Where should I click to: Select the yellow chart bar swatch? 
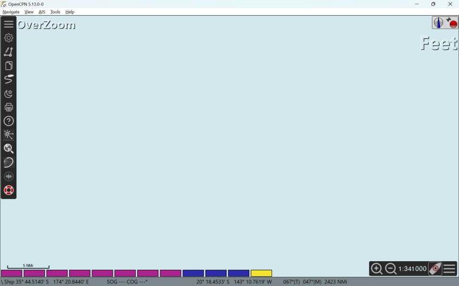(261, 274)
